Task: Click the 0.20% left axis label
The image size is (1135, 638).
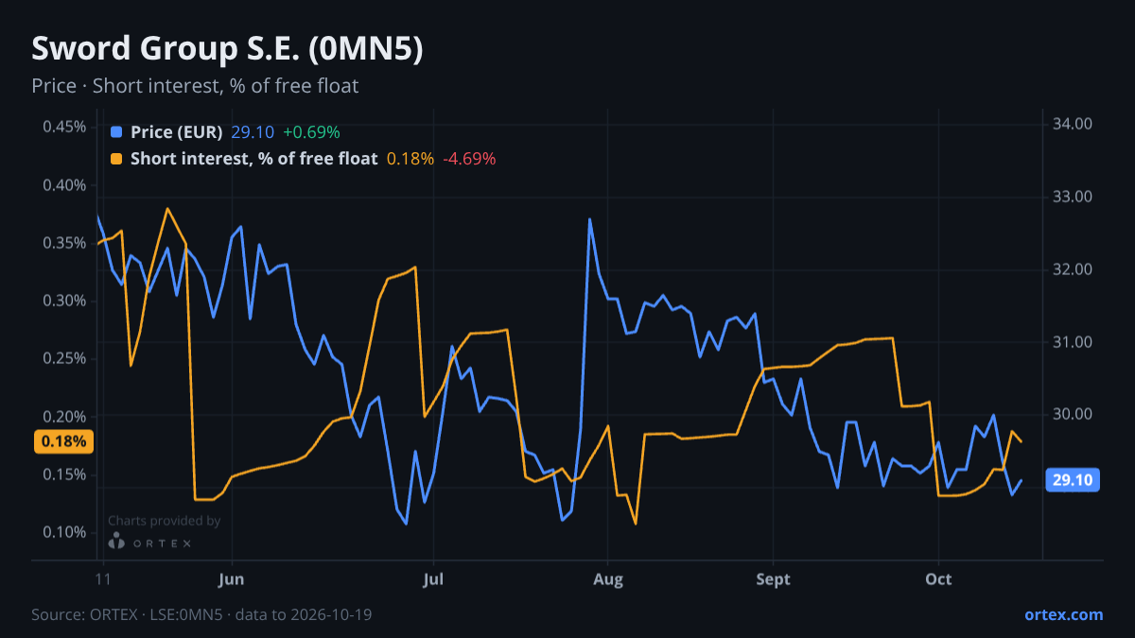Action: click(64, 417)
